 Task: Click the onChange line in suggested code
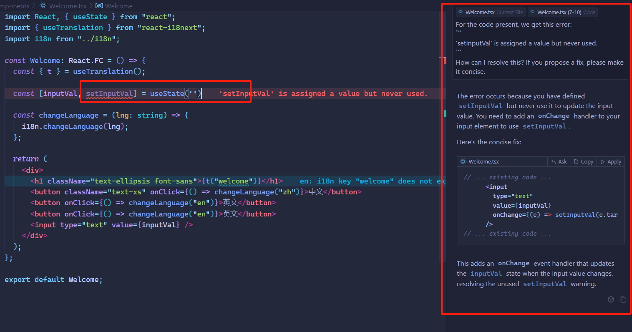[555, 215]
